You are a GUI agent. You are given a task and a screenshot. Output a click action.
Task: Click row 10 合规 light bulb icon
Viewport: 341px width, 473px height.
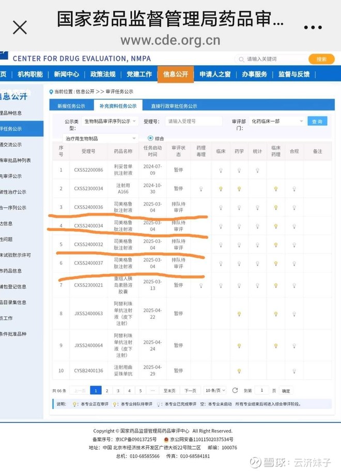point(294,371)
